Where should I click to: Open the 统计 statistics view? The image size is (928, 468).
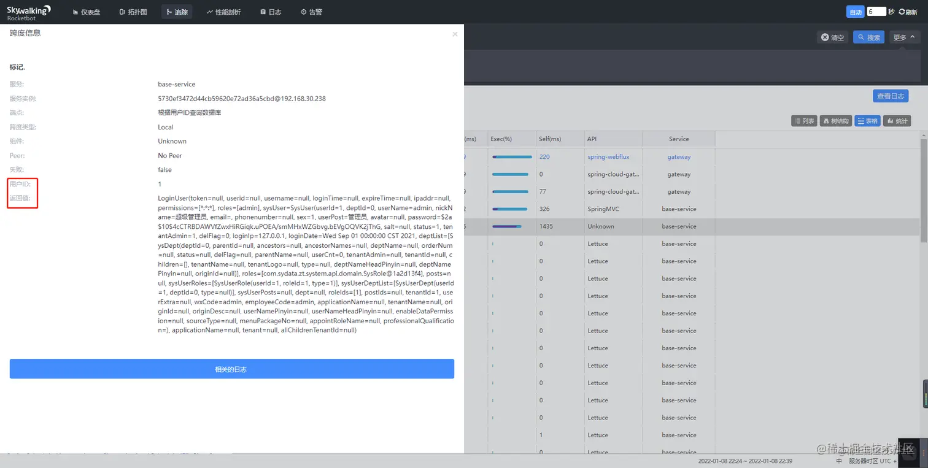click(897, 121)
